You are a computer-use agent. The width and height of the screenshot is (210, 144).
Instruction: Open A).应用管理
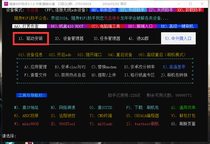(35, 67)
